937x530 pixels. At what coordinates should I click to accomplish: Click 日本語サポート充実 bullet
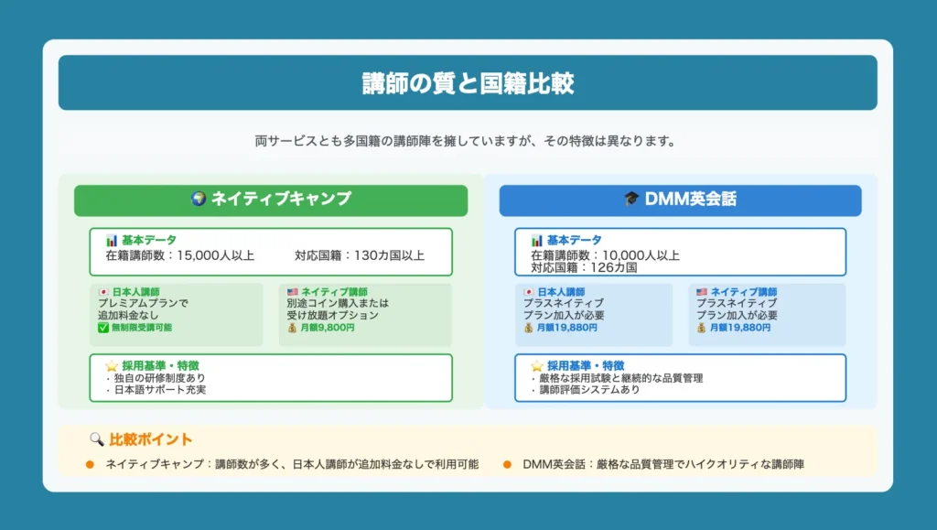pos(156,390)
